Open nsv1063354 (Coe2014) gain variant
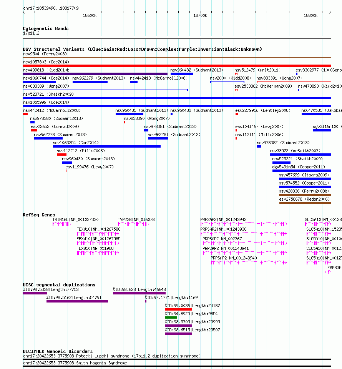This screenshot has height=369, width=342. [x=107, y=146]
